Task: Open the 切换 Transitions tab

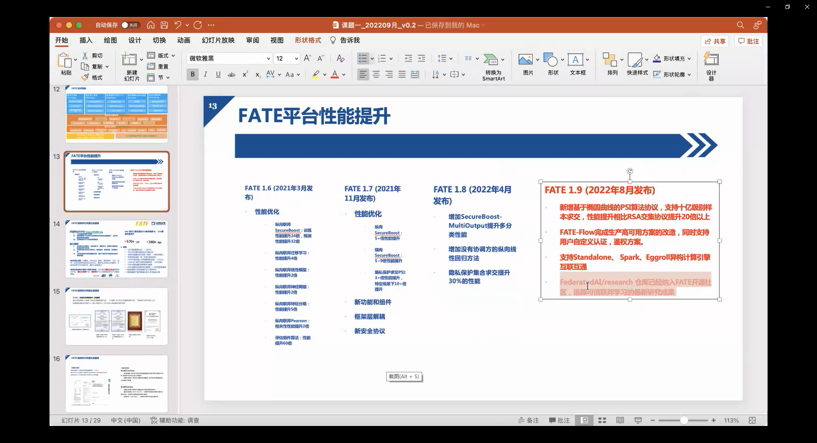Action: [159, 40]
